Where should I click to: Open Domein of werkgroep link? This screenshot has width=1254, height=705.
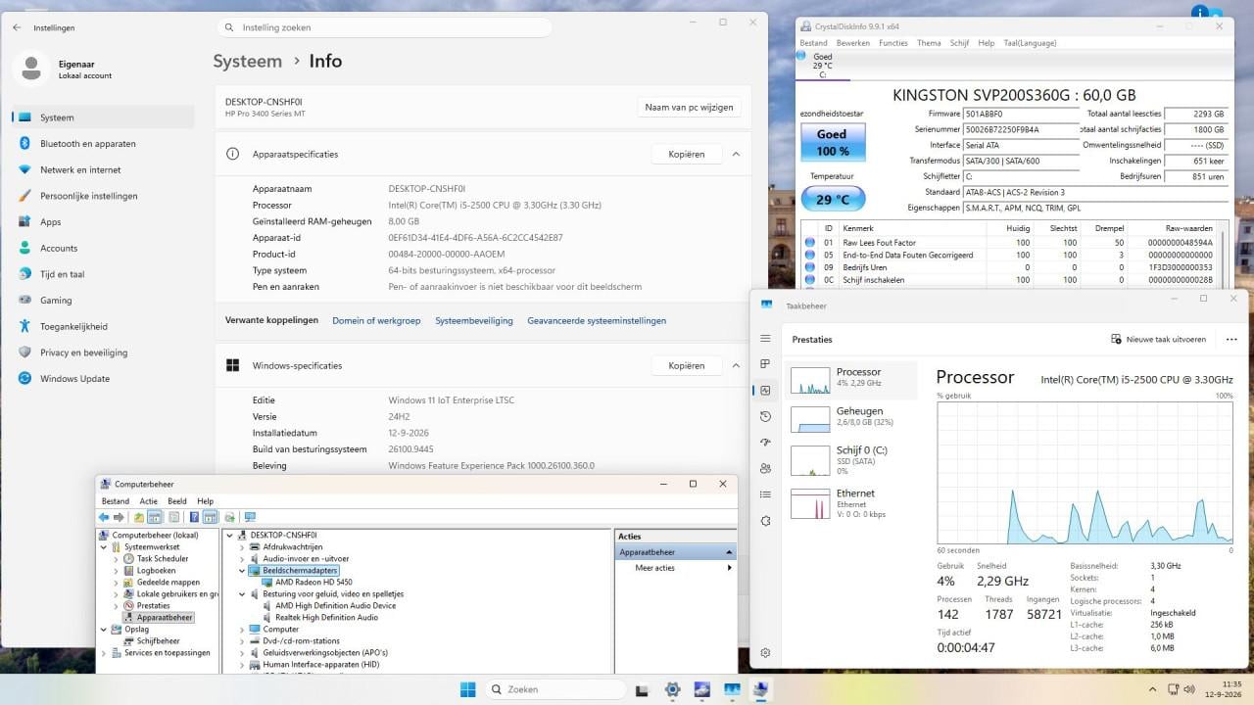(x=376, y=320)
